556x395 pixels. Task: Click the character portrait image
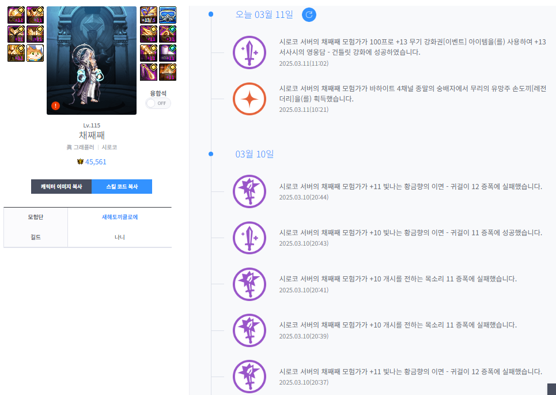tap(92, 61)
